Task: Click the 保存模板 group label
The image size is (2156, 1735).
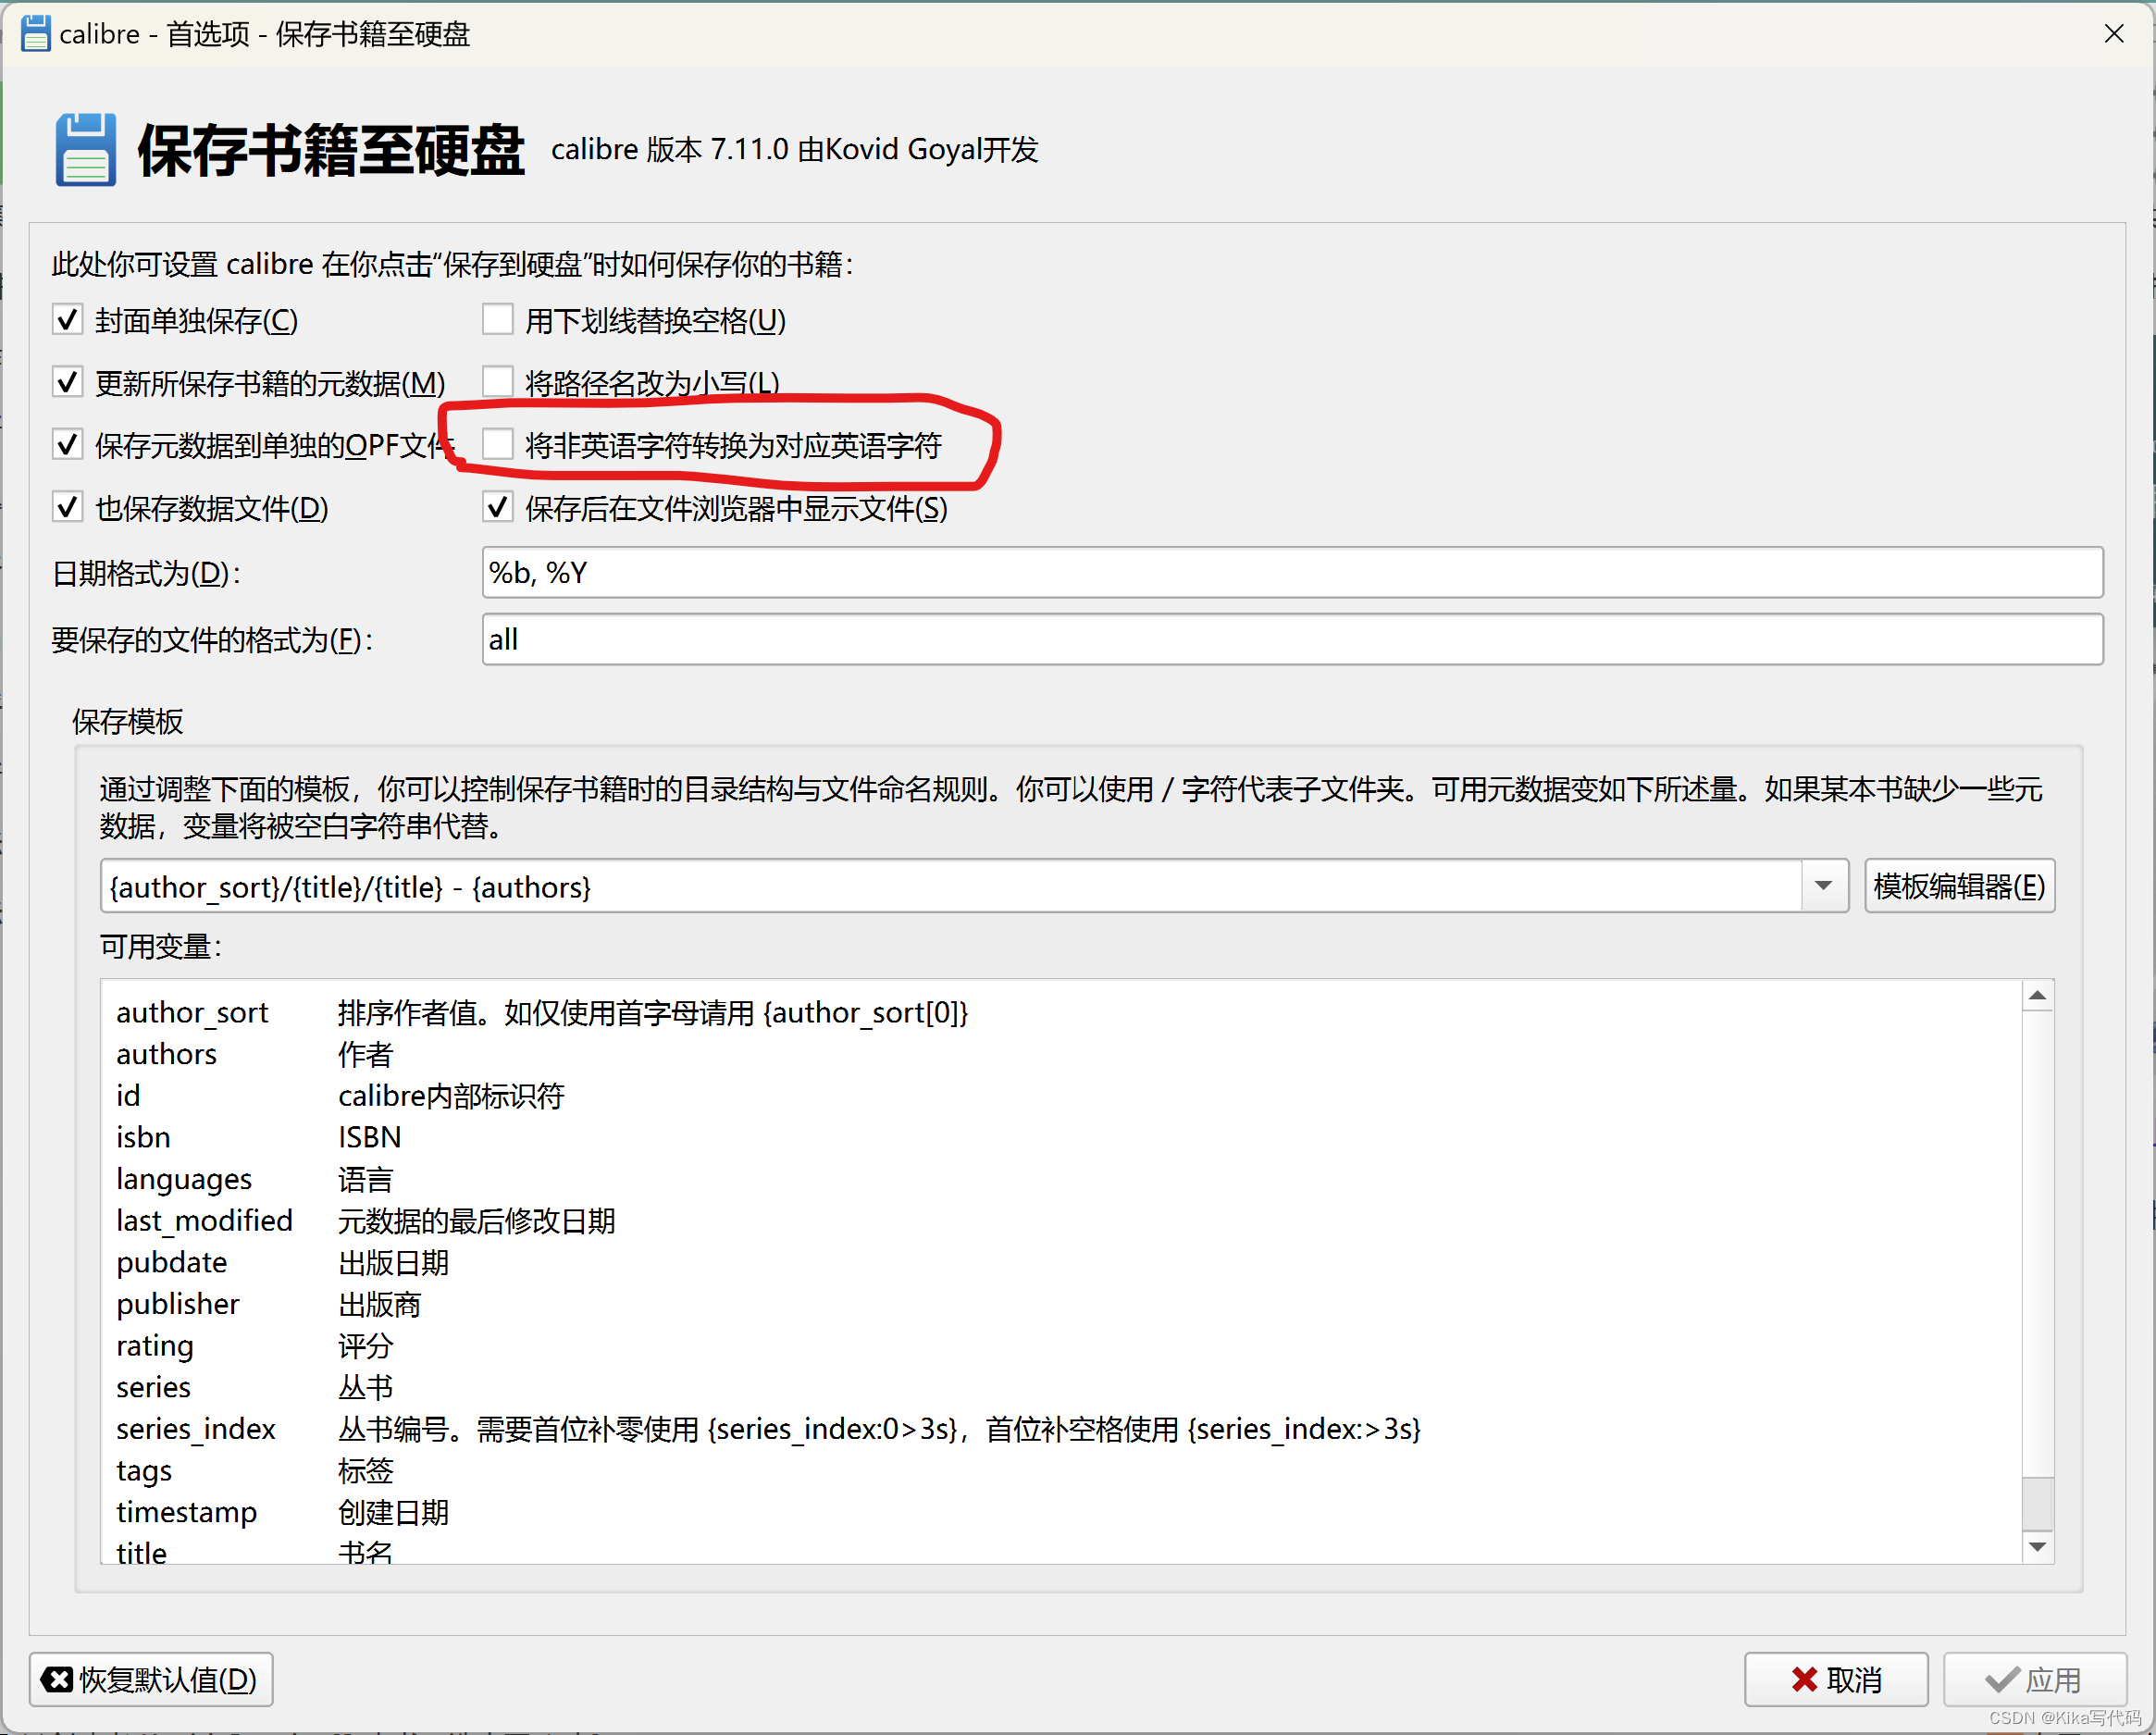Action: pyautogui.click(x=127, y=721)
